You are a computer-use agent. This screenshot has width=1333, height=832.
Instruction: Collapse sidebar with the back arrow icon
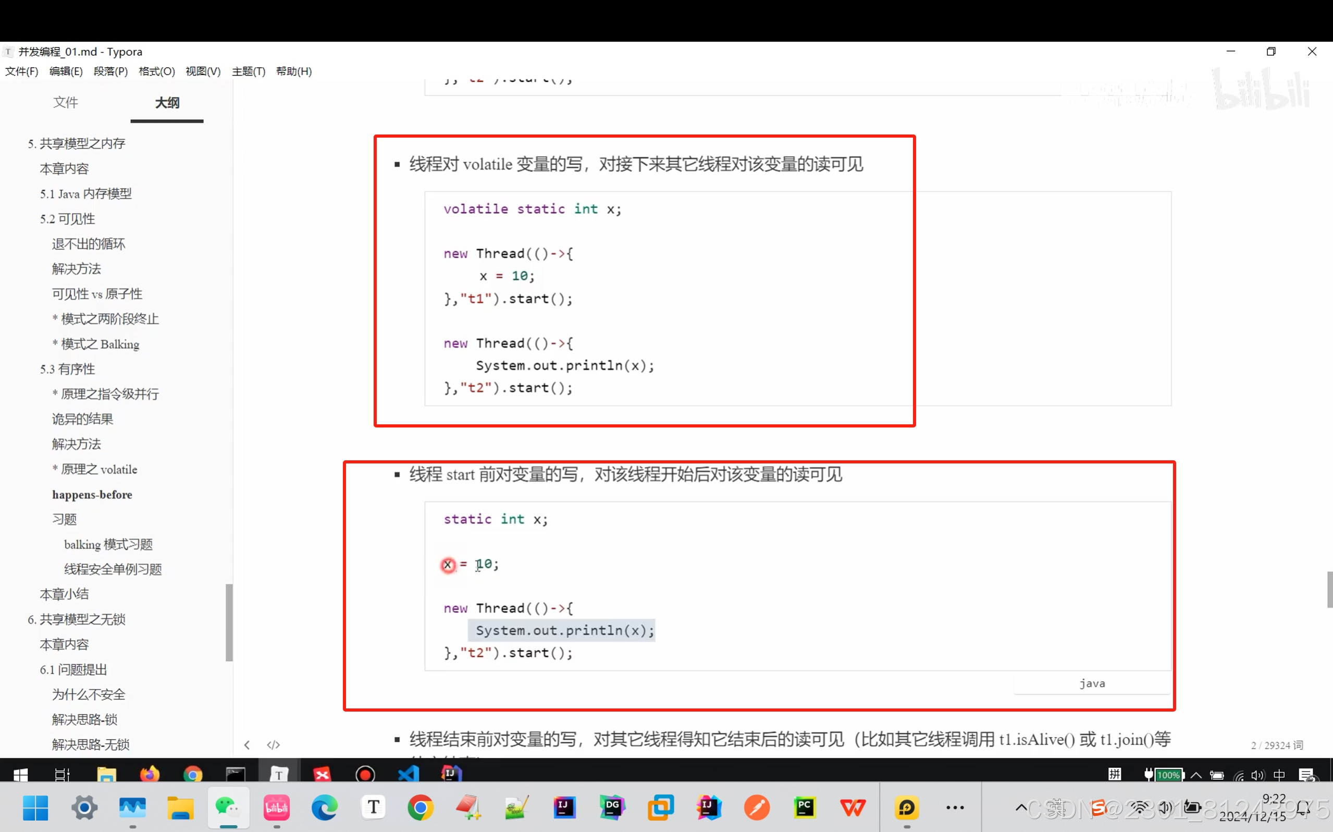(x=247, y=745)
